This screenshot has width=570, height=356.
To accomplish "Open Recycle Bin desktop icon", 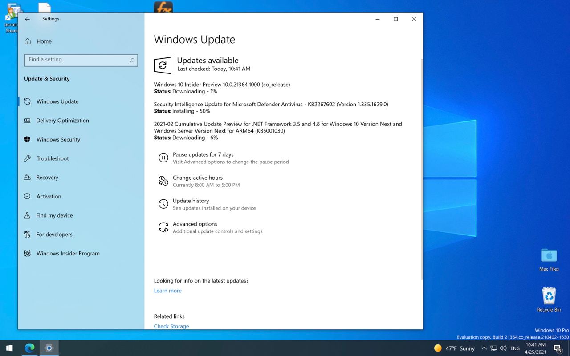I will click(549, 299).
